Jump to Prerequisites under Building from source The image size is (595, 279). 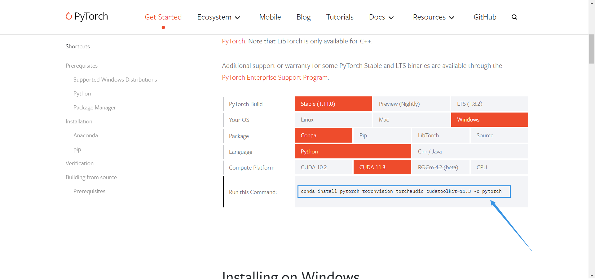click(89, 191)
